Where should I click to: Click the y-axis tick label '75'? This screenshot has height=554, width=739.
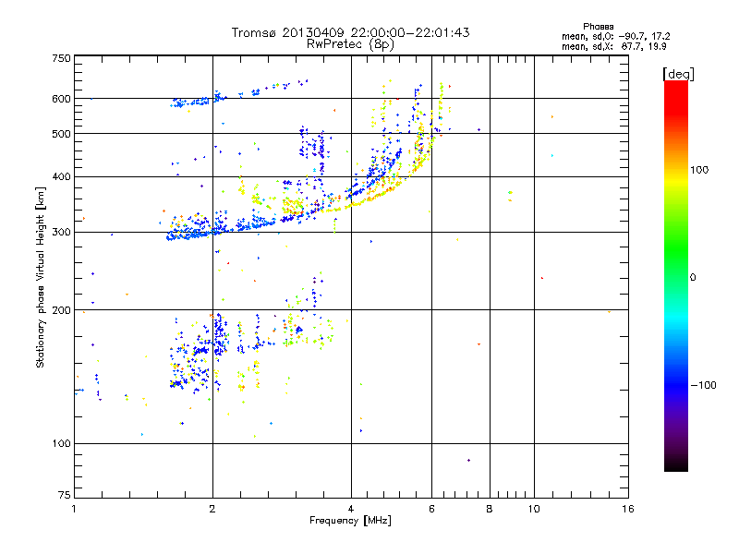pos(65,495)
